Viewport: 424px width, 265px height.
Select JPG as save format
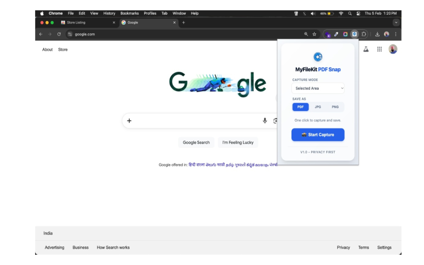click(318, 107)
